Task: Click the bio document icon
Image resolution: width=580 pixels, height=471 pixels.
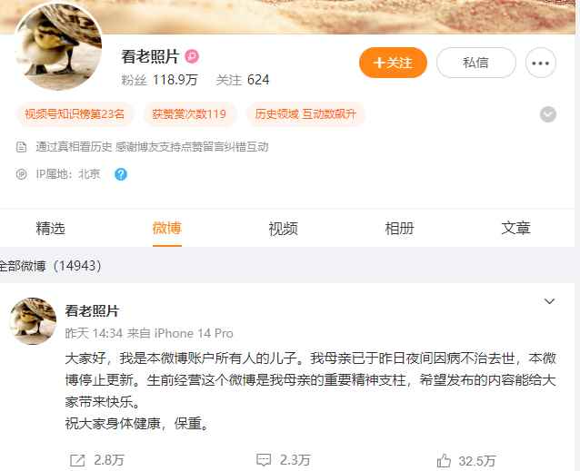Action: pos(22,147)
